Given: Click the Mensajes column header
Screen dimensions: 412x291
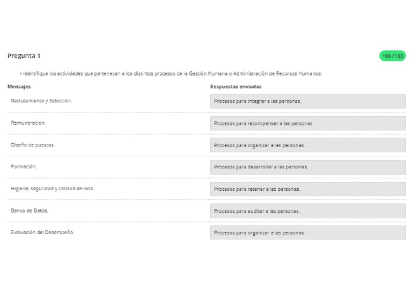Looking at the screenshot, I should (x=19, y=87).
